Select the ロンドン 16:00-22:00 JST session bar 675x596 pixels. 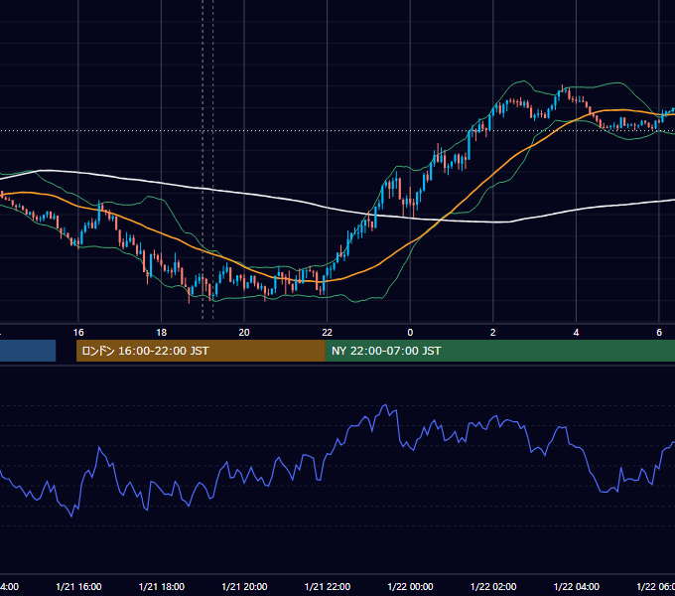pyautogui.click(x=201, y=351)
